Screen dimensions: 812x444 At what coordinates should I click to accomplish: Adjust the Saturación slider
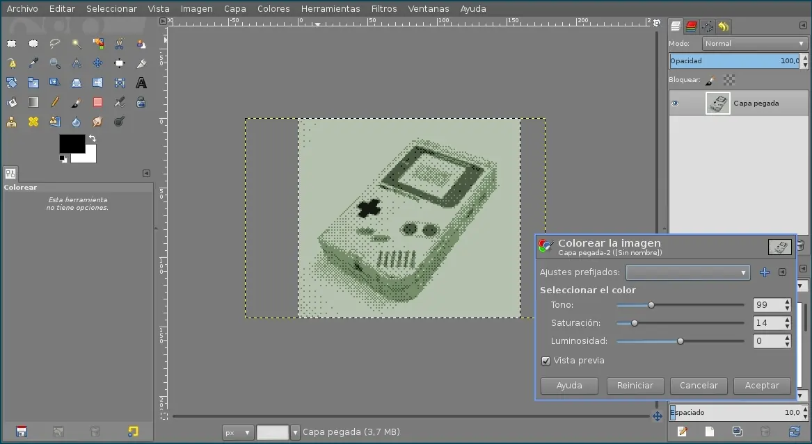(634, 323)
